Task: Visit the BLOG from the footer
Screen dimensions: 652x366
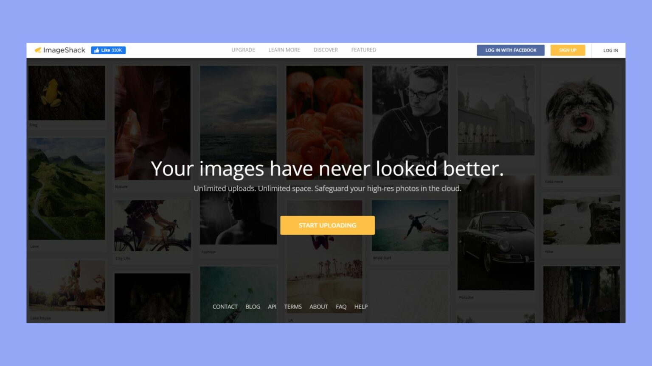Action: (x=253, y=306)
